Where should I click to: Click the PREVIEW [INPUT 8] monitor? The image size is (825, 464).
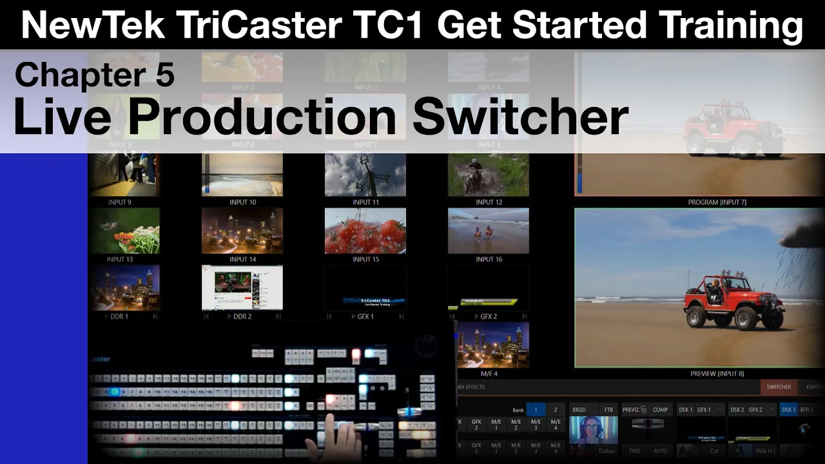point(699,287)
